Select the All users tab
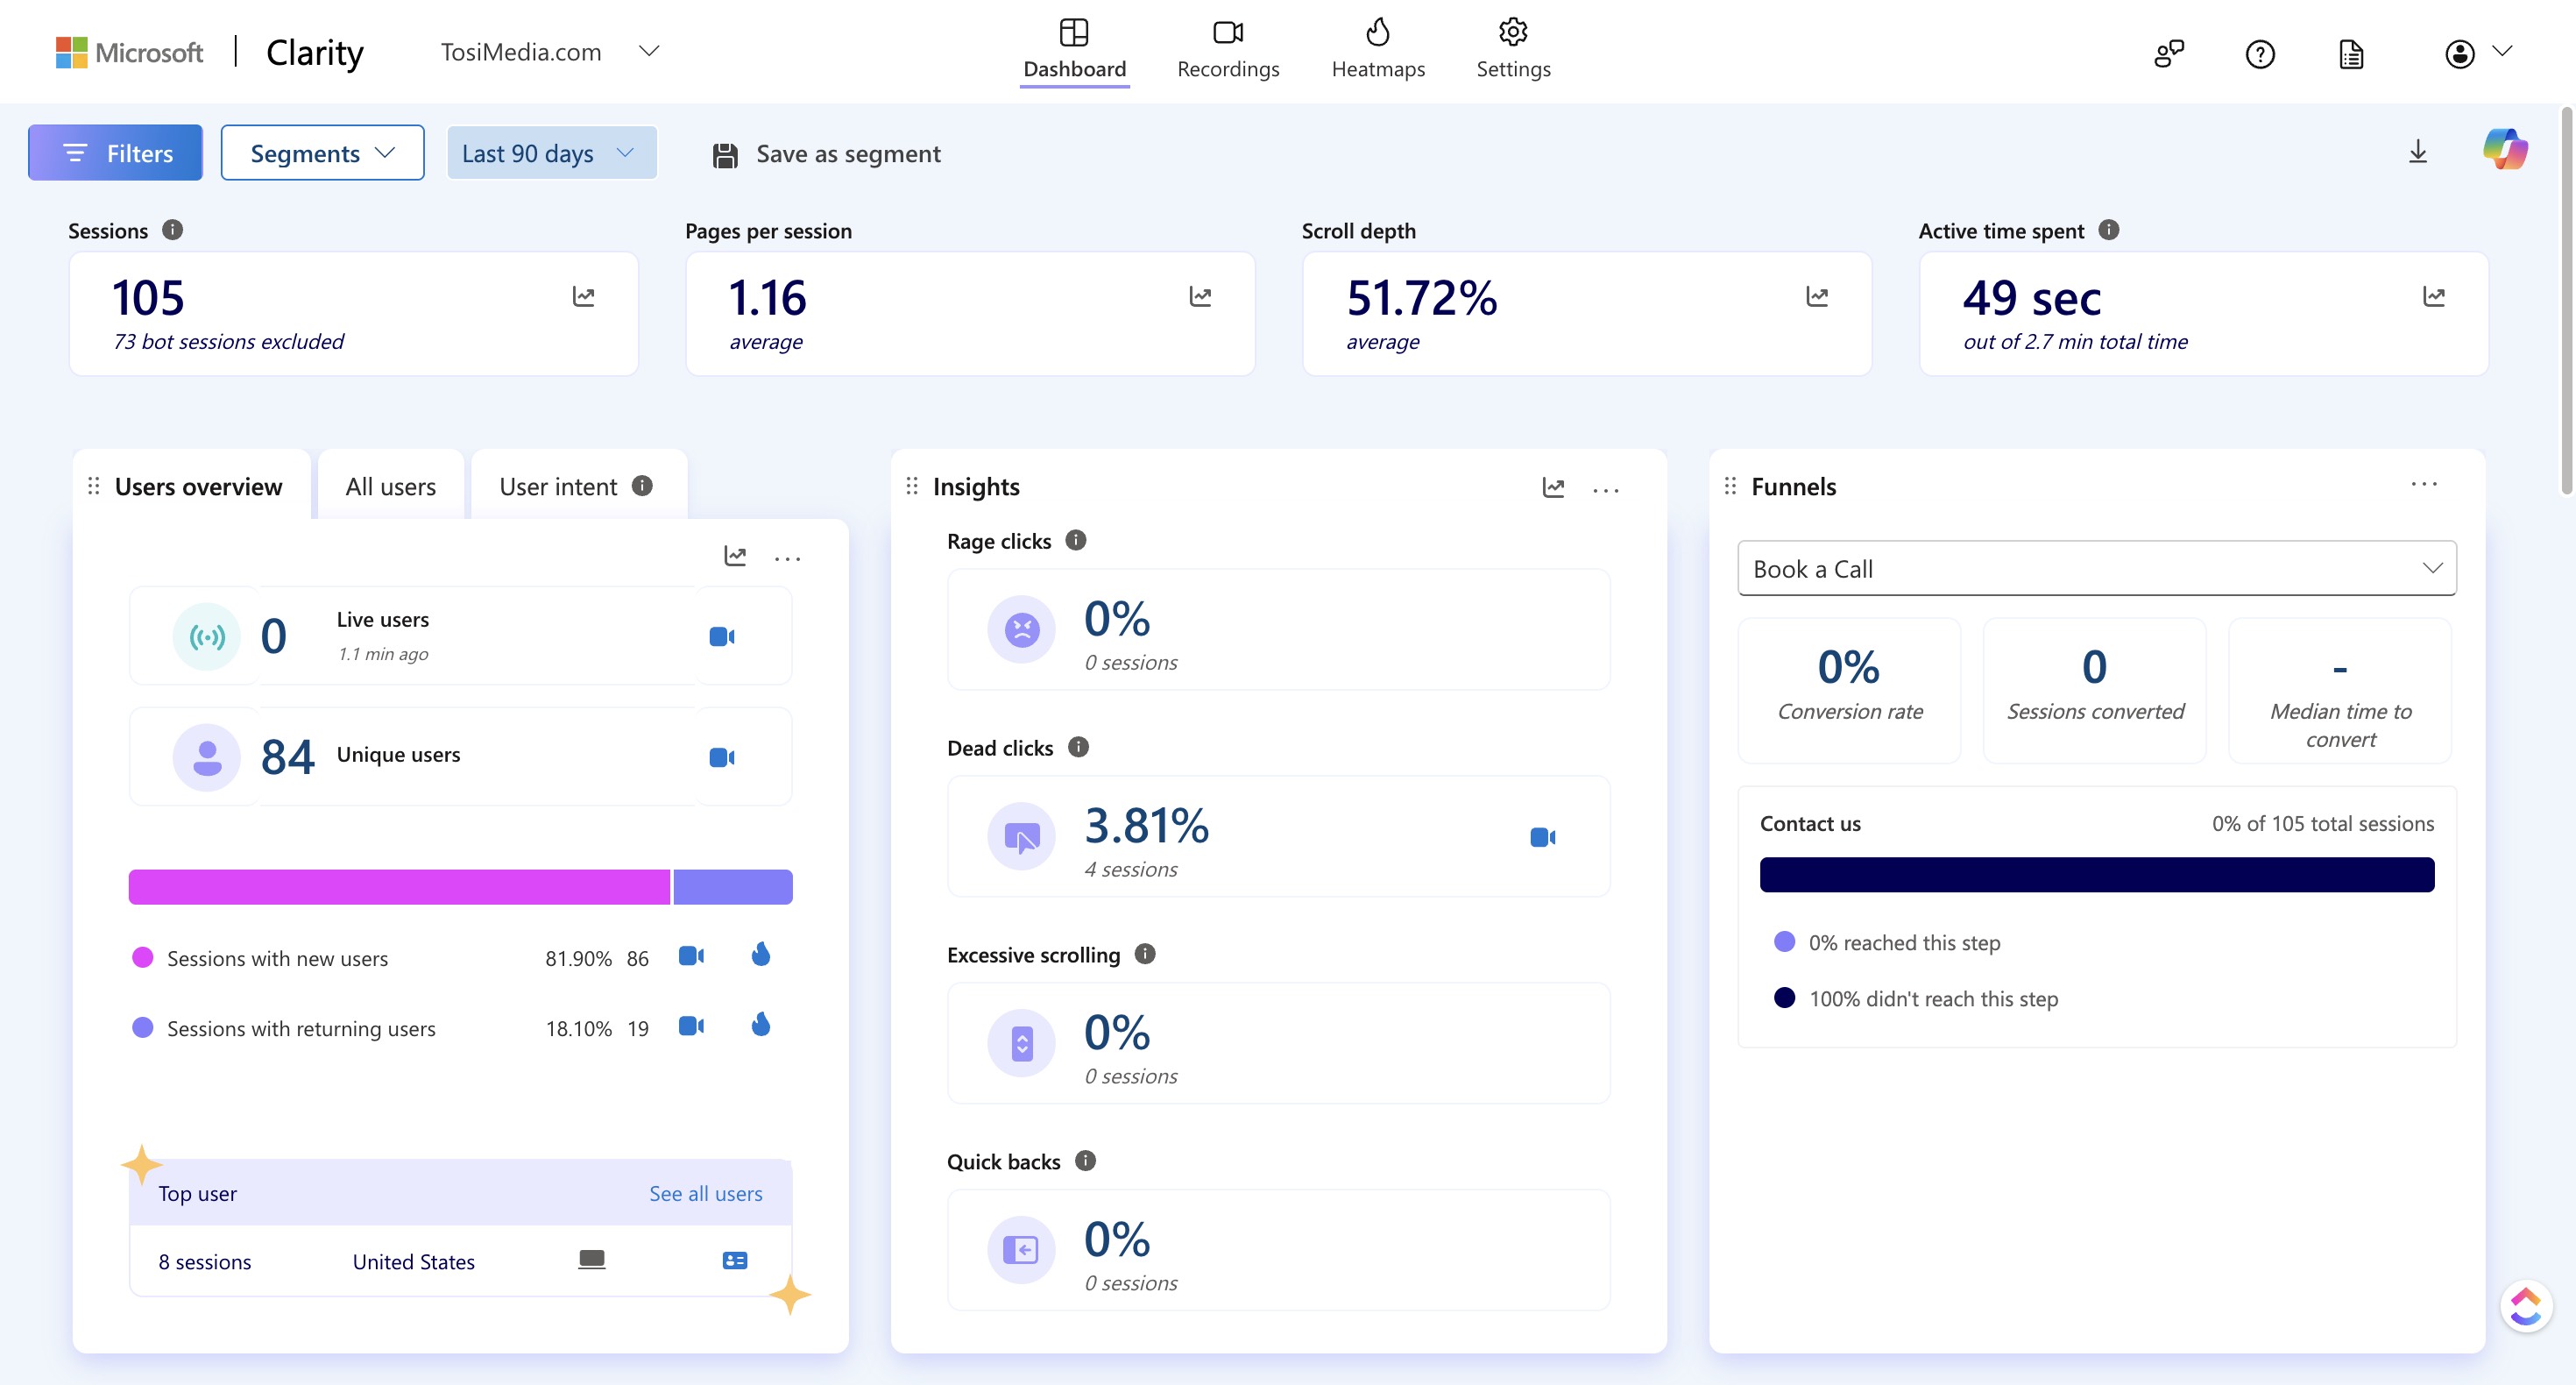The height and width of the screenshot is (1385, 2576). click(x=390, y=487)
